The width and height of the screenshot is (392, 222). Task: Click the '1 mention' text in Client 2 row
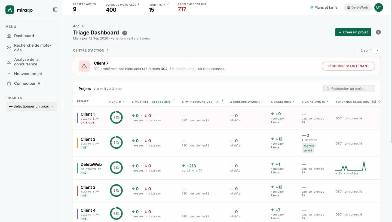309,140
